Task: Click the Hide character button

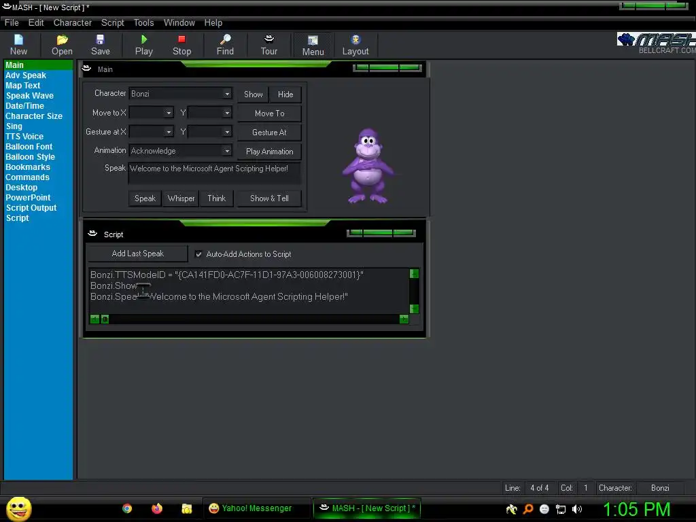Action: click(285, 94)
